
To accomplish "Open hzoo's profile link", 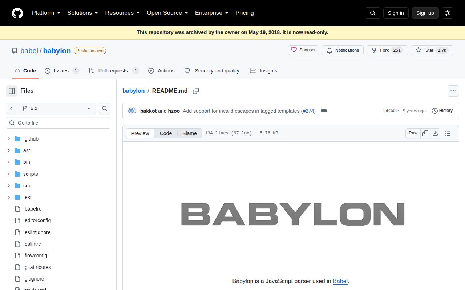I will (174, 111).
